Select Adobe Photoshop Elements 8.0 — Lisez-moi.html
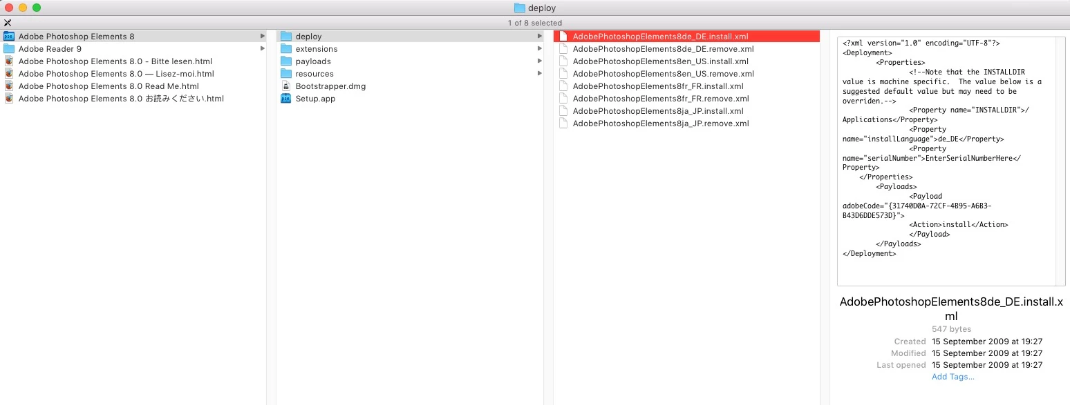 (x=116, y=74)
